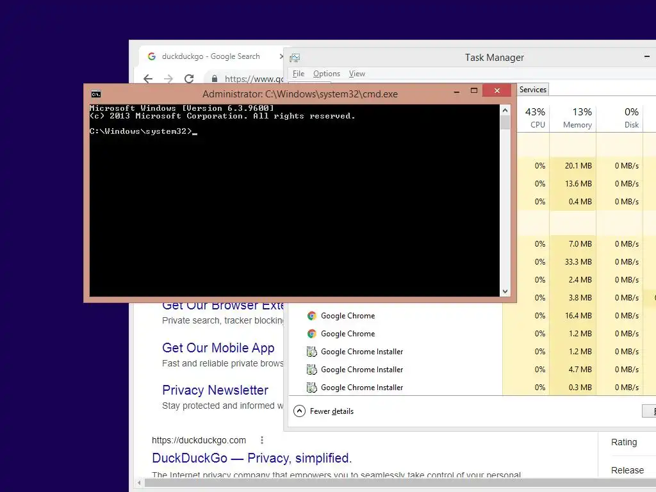
Task: Sort processes by CPU column
Action: point(535,118)
